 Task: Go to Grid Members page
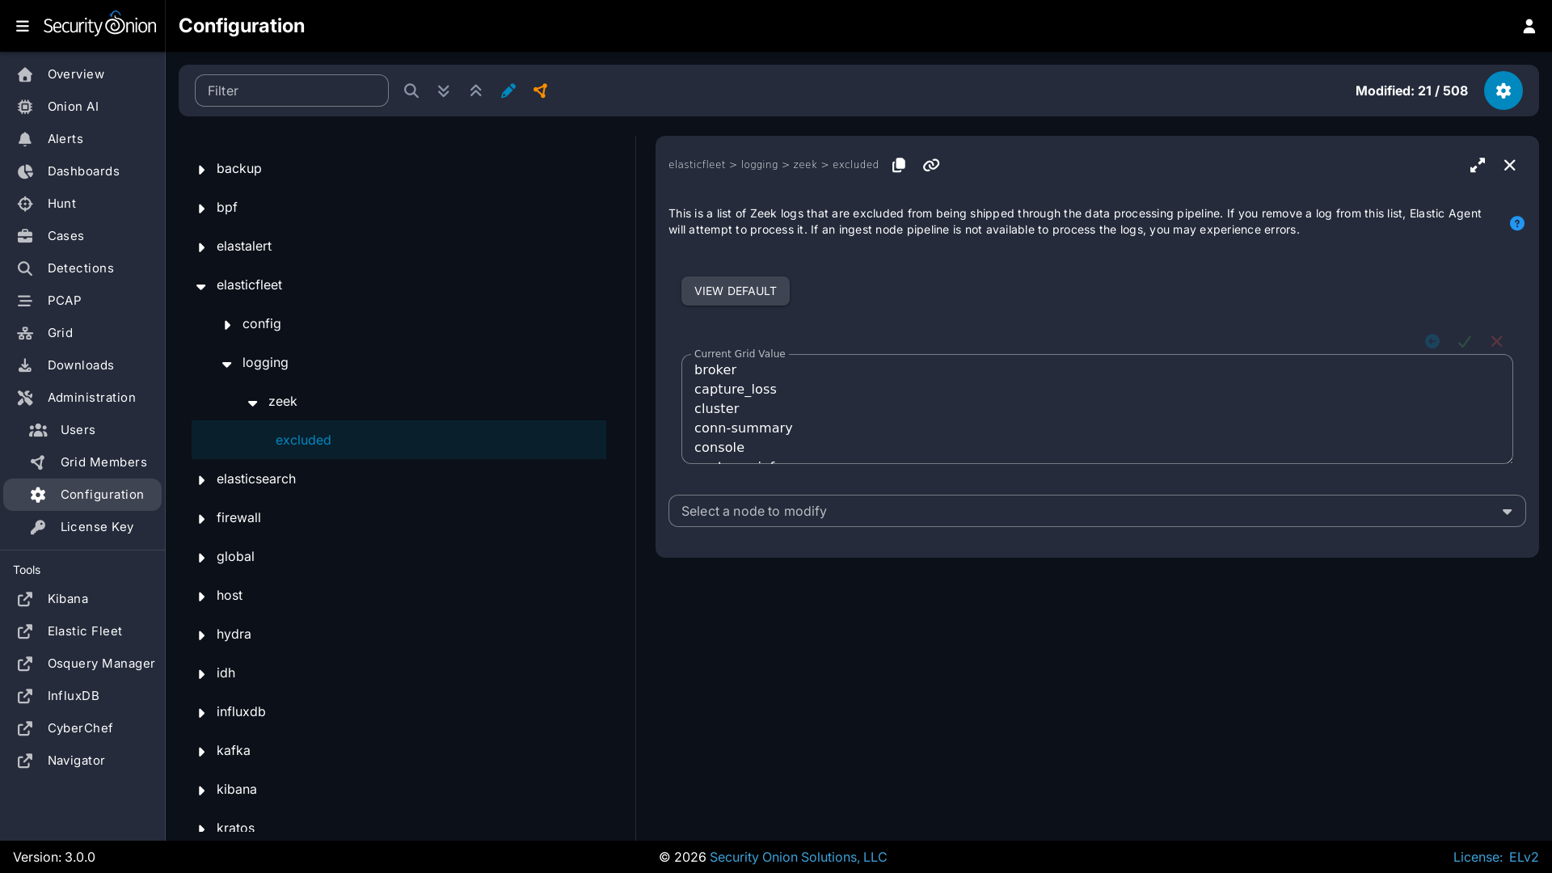[x=103, y=462]
